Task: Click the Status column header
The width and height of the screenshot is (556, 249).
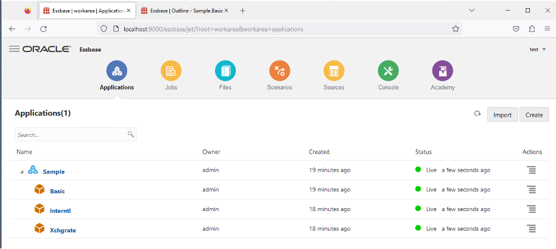Action: pos(424,152)
